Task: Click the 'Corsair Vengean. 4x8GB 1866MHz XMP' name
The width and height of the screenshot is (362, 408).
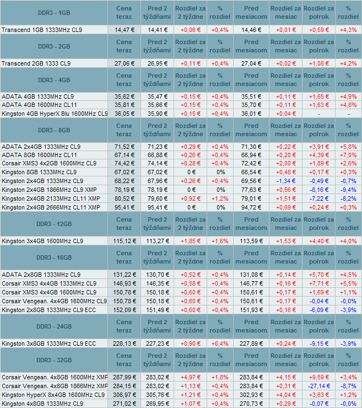Action: 55,386
